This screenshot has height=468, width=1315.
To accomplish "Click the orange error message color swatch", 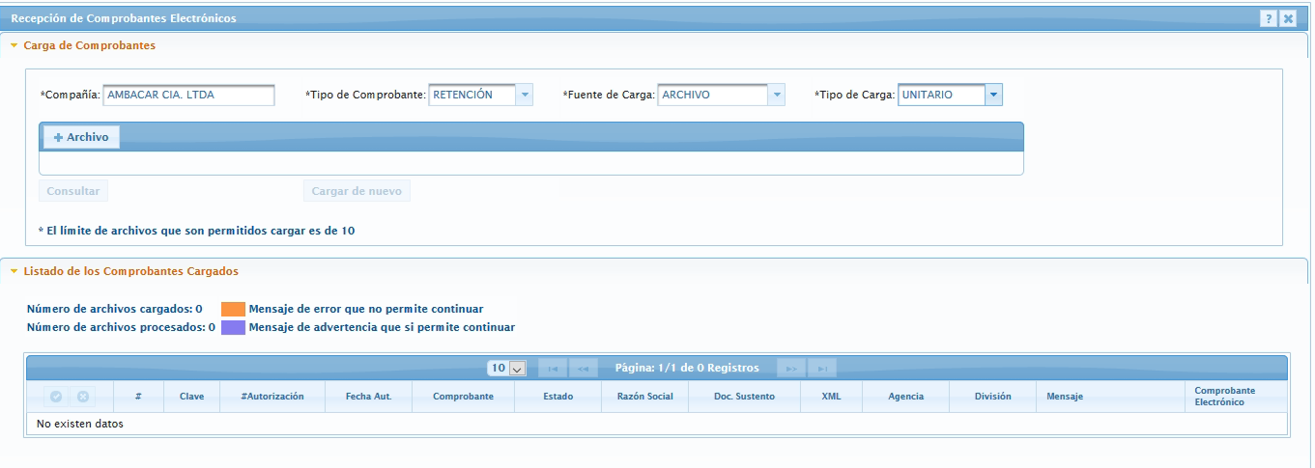I will (x=233, y=309).
